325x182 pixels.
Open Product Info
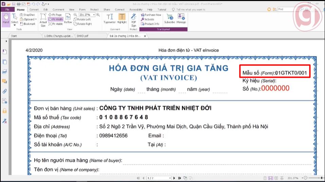pyautogui.click(x=150, y=24)
